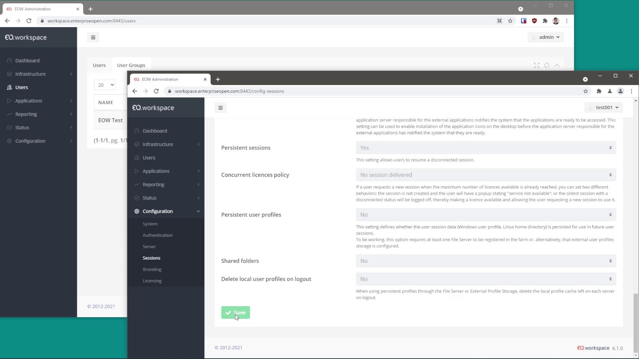639x359 pixels.
Task: Open a new tab in front browser
Action: pos(218,79)
